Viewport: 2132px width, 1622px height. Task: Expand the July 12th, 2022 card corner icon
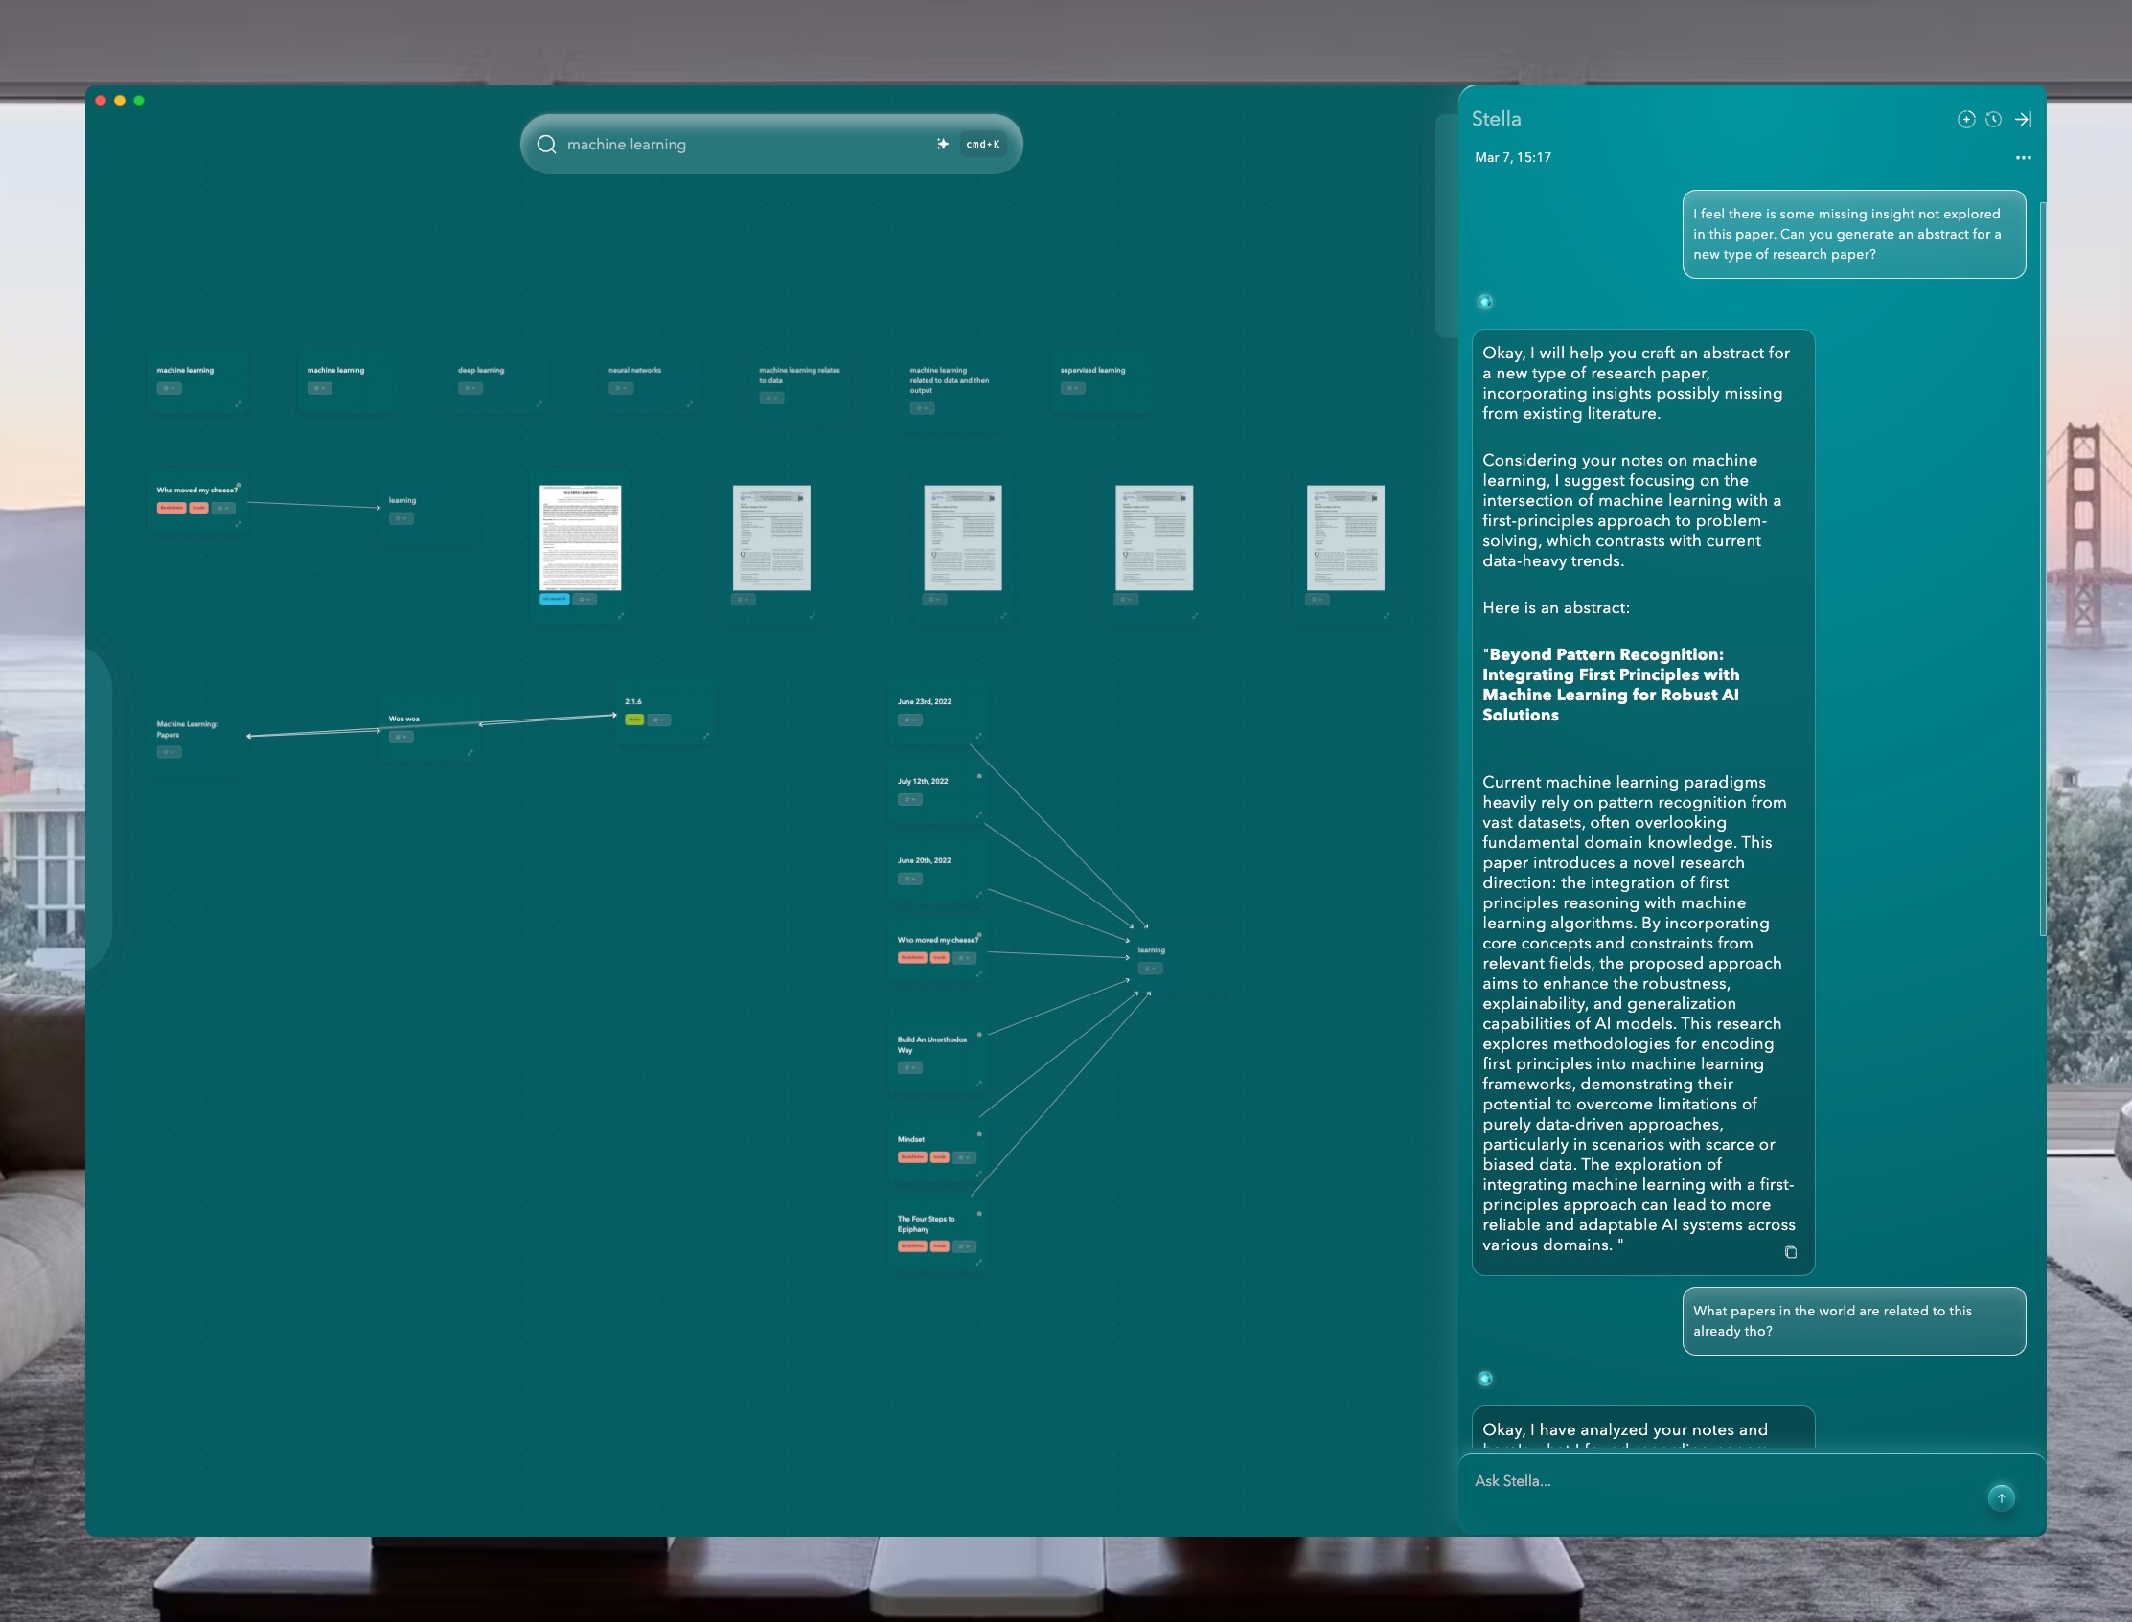click(979, 816)
